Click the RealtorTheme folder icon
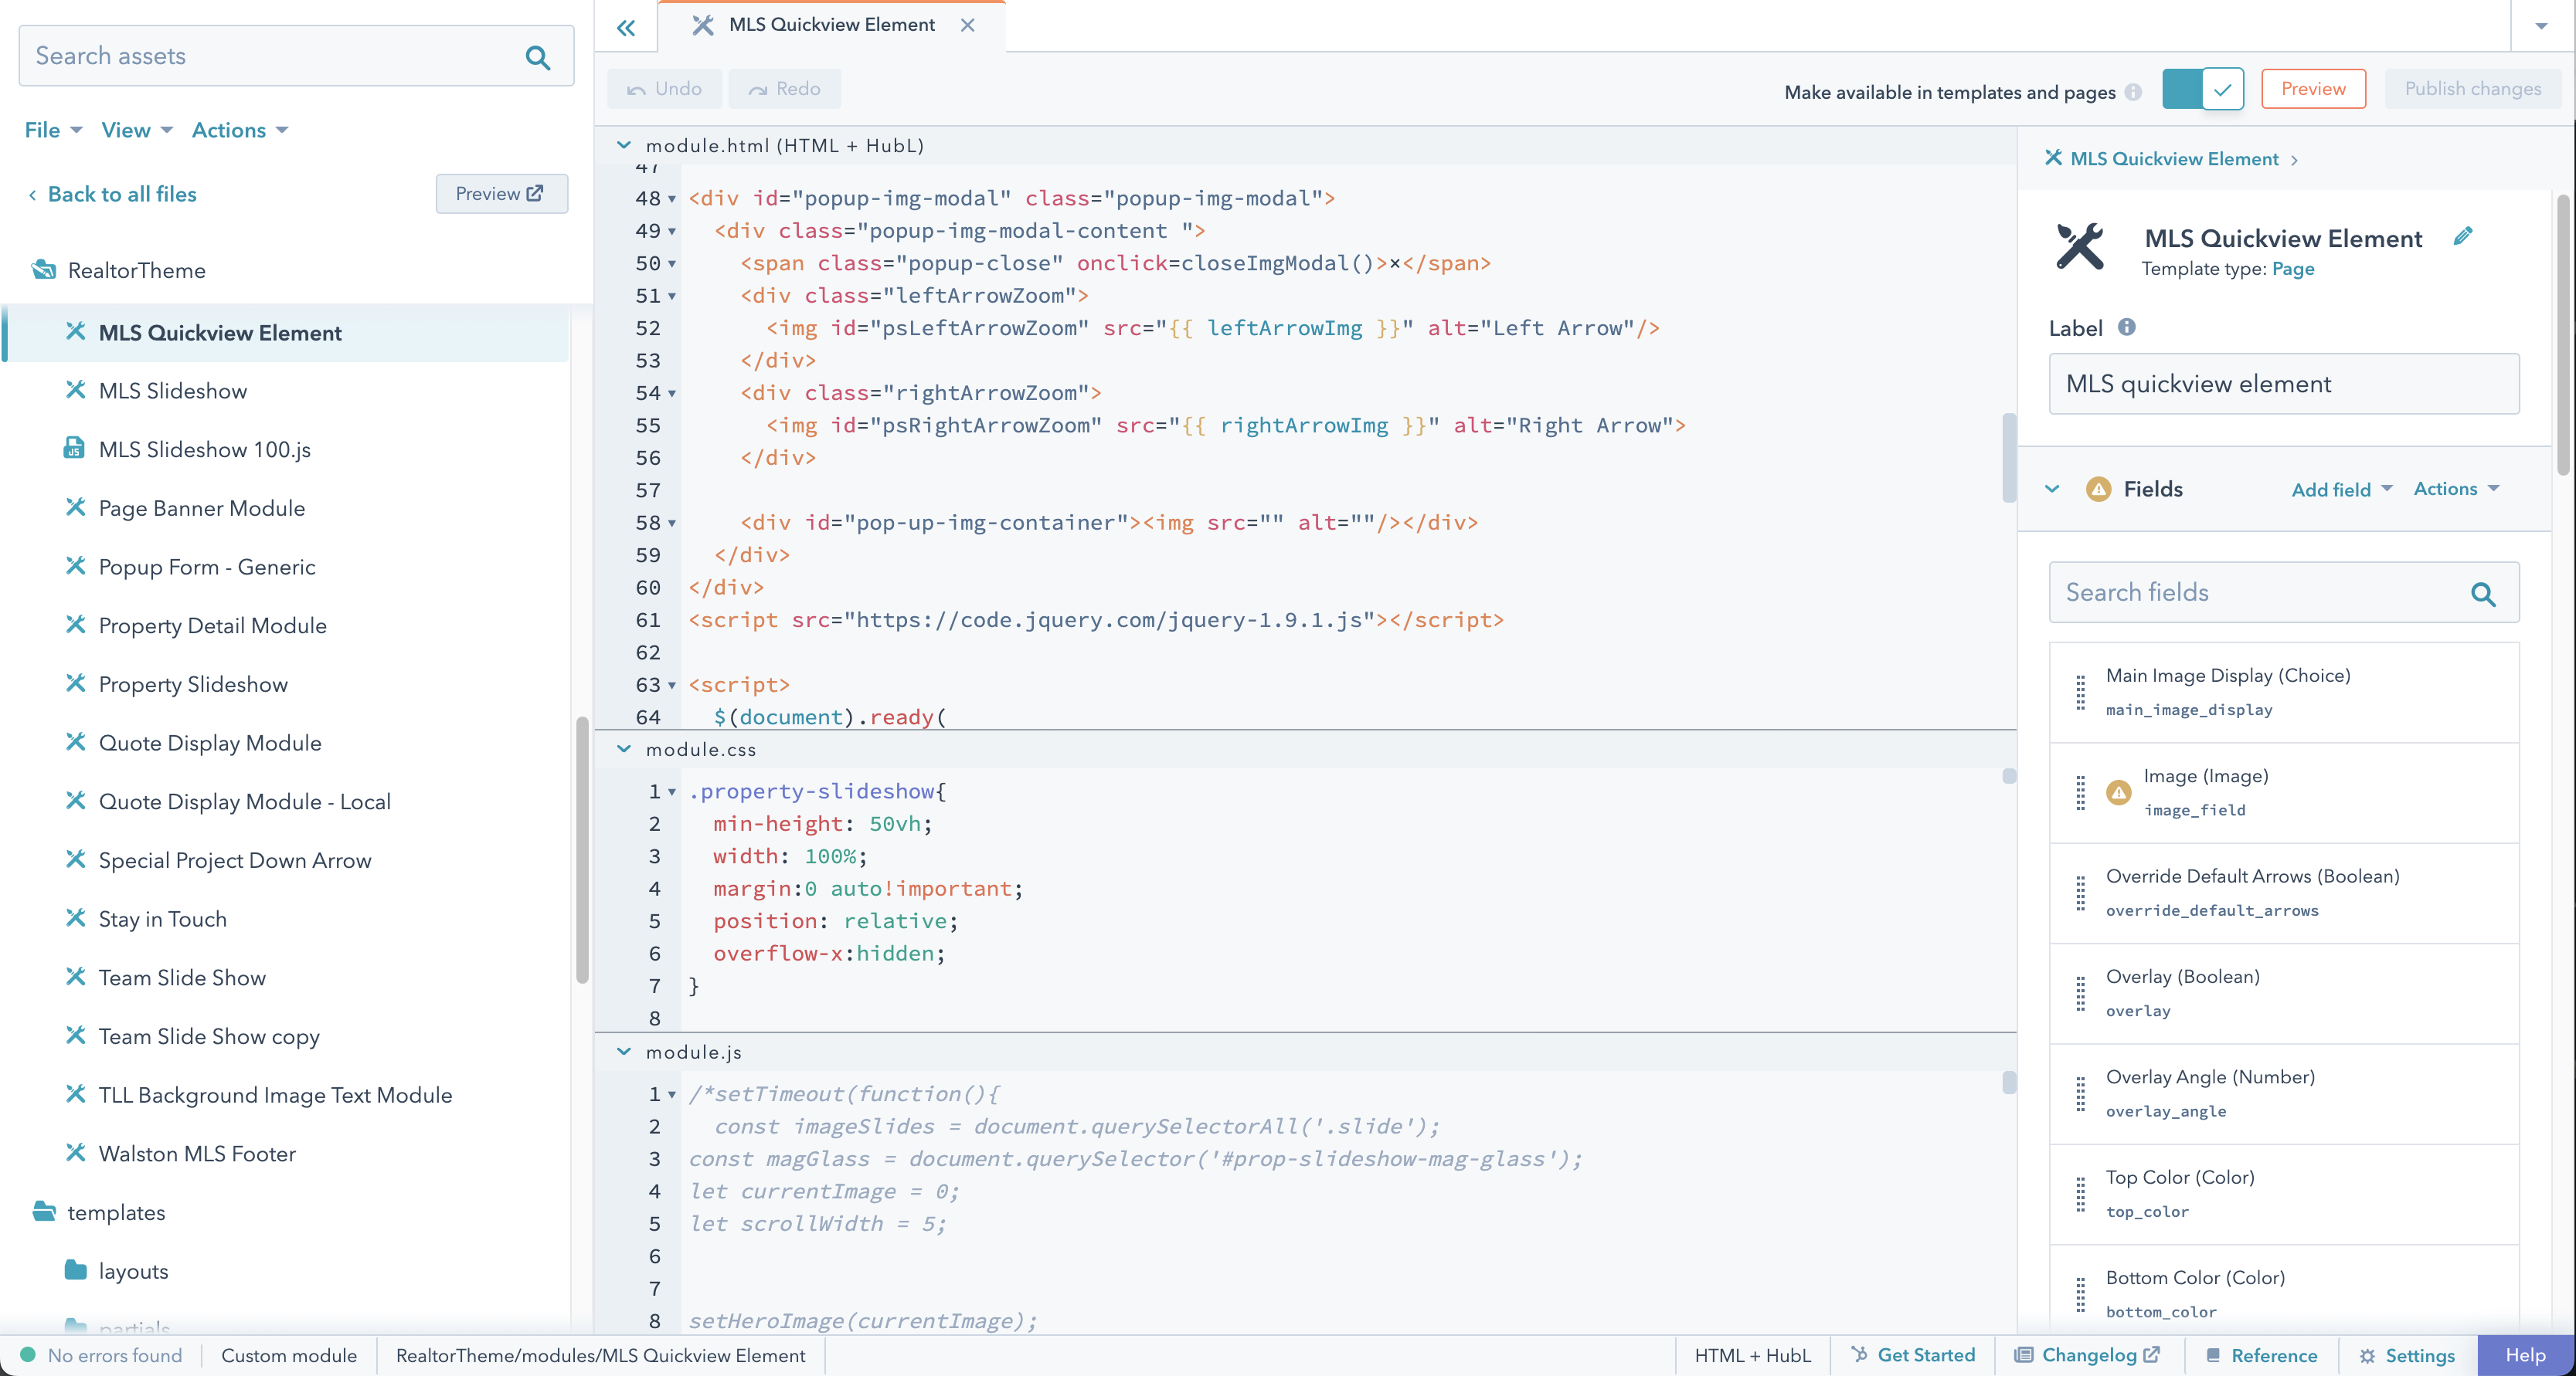The height and width of the screenshot is (1376, 2576). click(x=43, y=269)
